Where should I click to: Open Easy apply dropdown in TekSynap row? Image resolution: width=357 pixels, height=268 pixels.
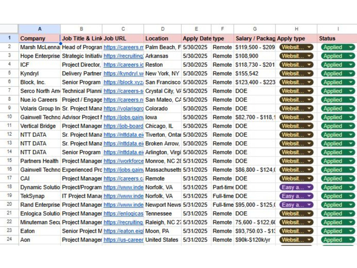(296, 196)
